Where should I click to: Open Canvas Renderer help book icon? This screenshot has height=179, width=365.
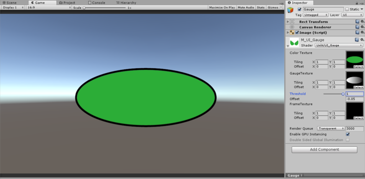(x=357, y=27)
